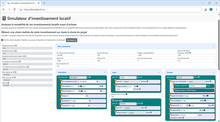The image size is (220, 122).
Task: Click calculator icon next to Rentabilité nette (%)
Action: coord(16,51)
